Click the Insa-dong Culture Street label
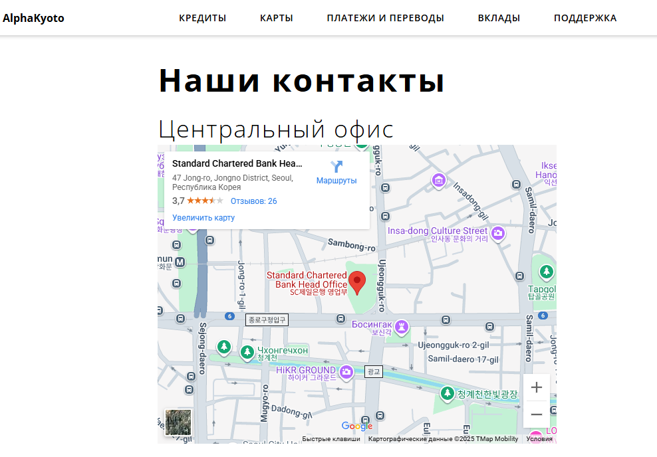Viewport: 657px width, 457px height. tap(438, 234)
